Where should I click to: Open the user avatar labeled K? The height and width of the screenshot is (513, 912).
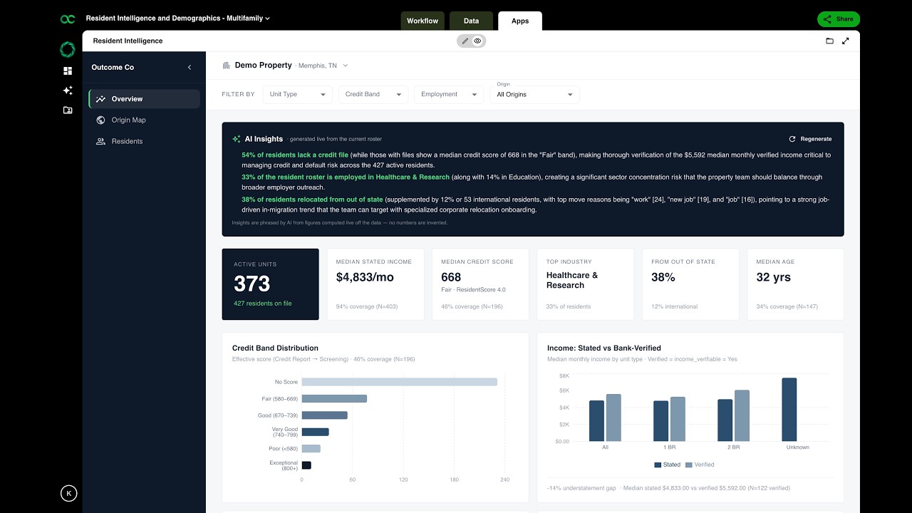pos(68,493)
